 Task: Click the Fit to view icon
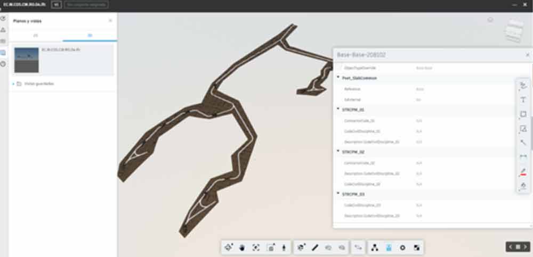pyautogui.click(x=256, y=247)
